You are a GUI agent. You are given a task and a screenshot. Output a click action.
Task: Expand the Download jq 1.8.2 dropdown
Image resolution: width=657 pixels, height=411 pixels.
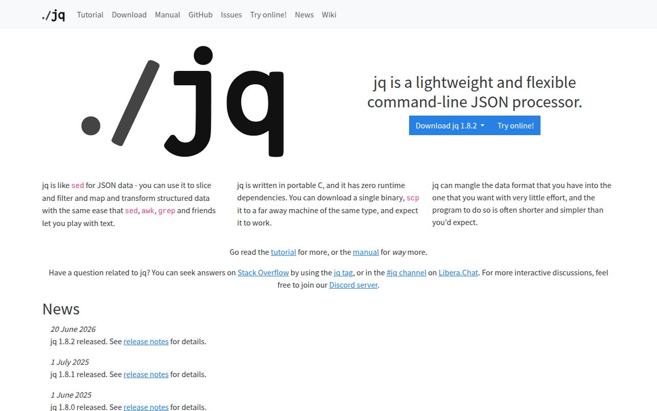[x=450, y=125]
